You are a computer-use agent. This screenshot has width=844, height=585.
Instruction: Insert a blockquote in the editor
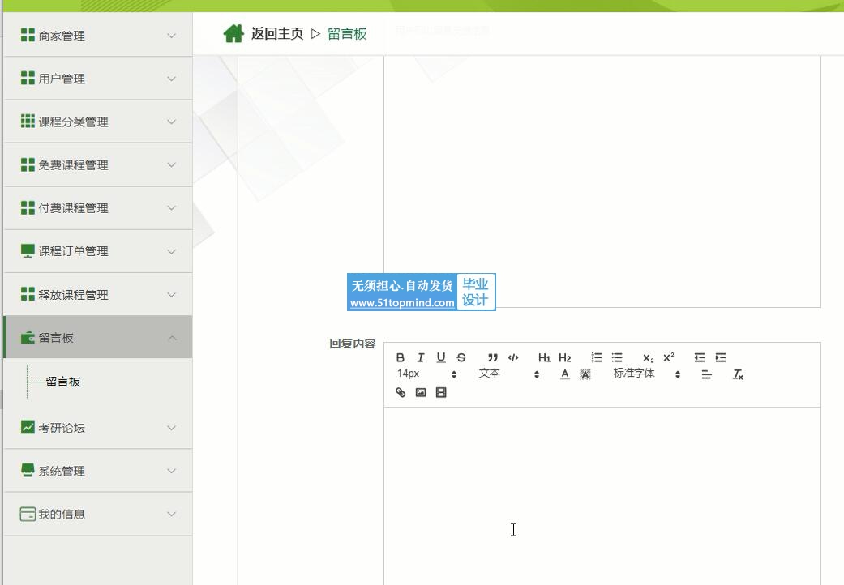point(493,357)
